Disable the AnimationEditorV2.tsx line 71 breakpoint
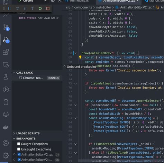This screenshot has height=163, width=164. [x=19, y=154]
